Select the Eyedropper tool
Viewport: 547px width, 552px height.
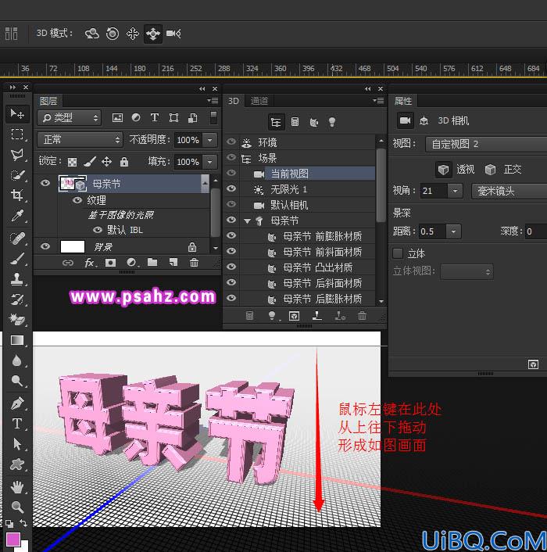(17, 216)
